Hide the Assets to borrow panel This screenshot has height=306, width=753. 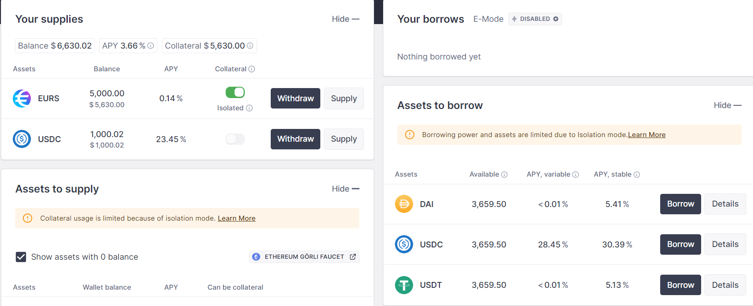727,105
